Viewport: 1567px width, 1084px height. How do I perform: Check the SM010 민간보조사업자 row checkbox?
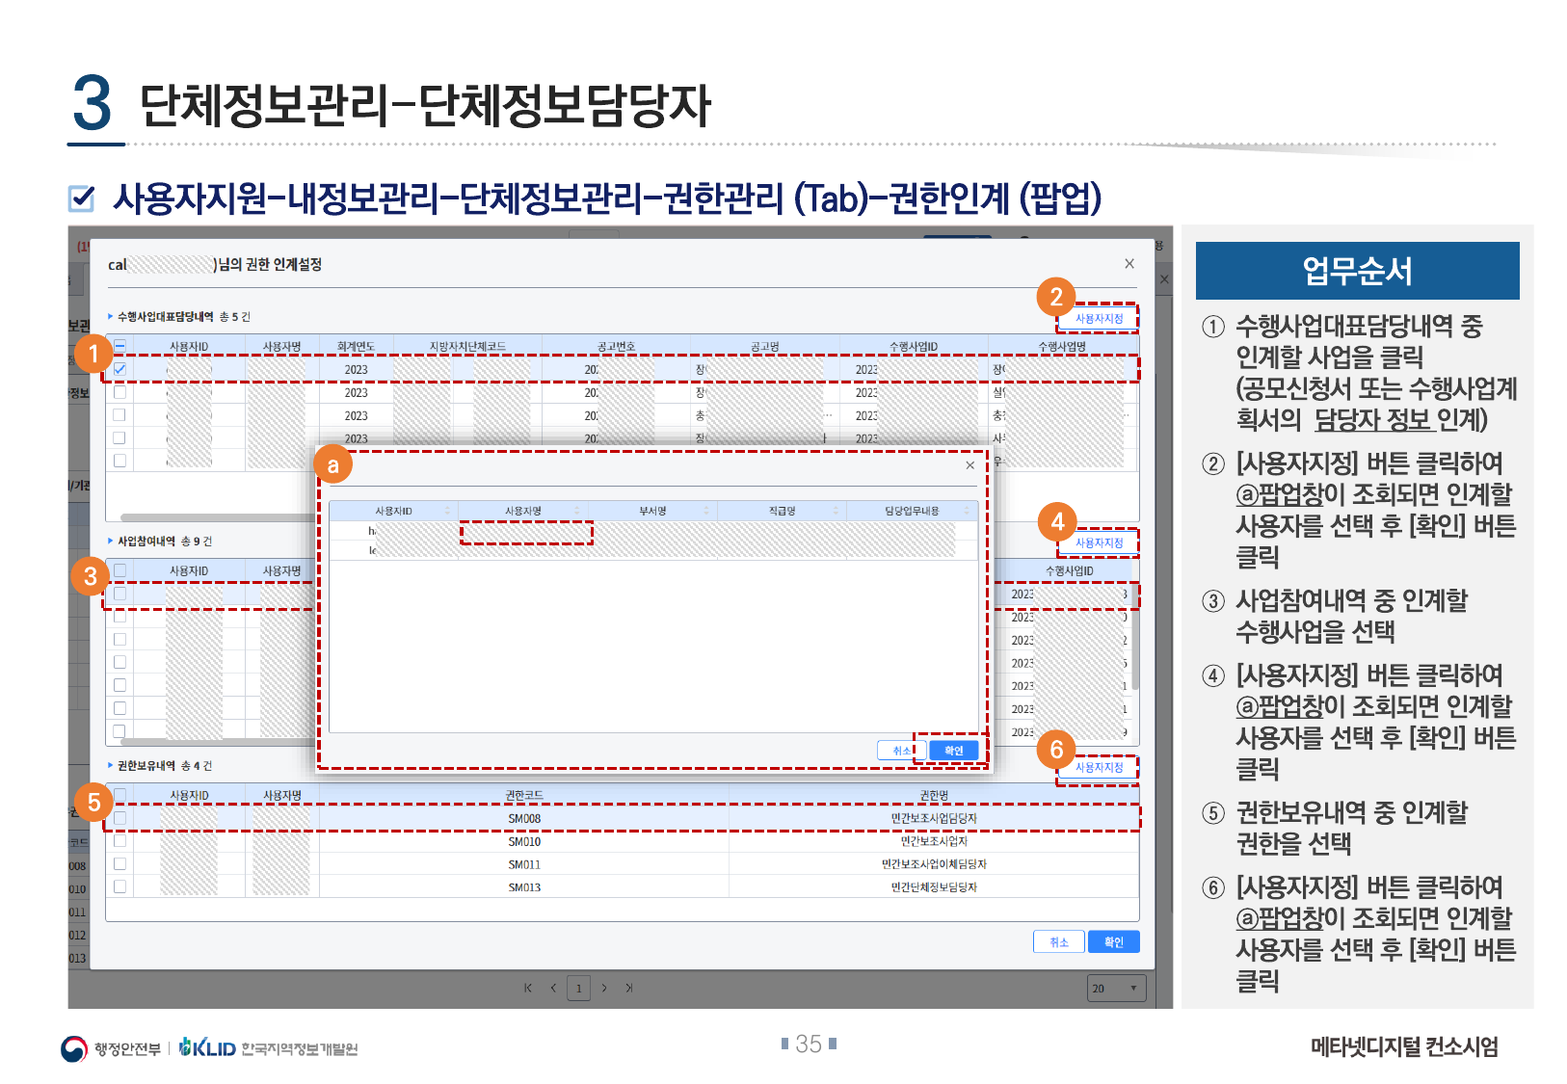[120, 841]
